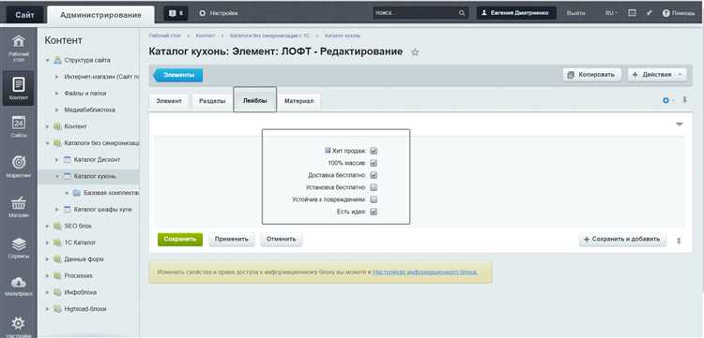The width and height of the screenshot is (704, 338).
Task: Select the Администрирование top tab
Action: pyautogui.click(x=100, y=15)
